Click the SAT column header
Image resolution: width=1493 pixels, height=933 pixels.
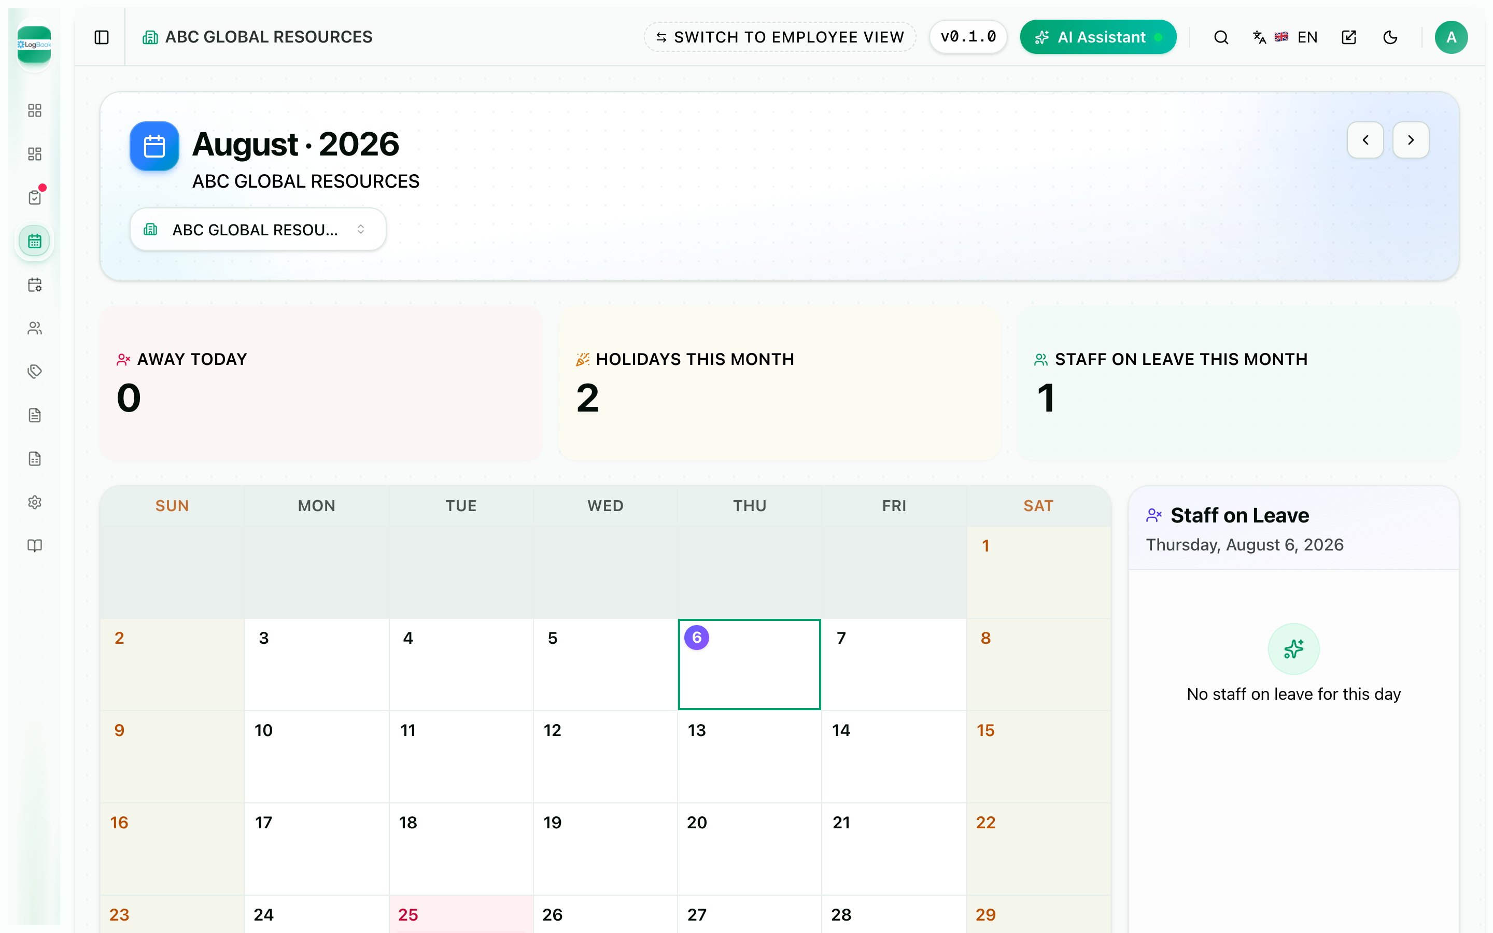click(x=1038, y=506)
